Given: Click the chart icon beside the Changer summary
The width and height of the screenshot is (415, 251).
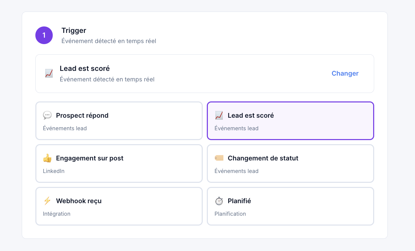Looking at the screenshot, I should pyautogui.click(x=49, y=73).
